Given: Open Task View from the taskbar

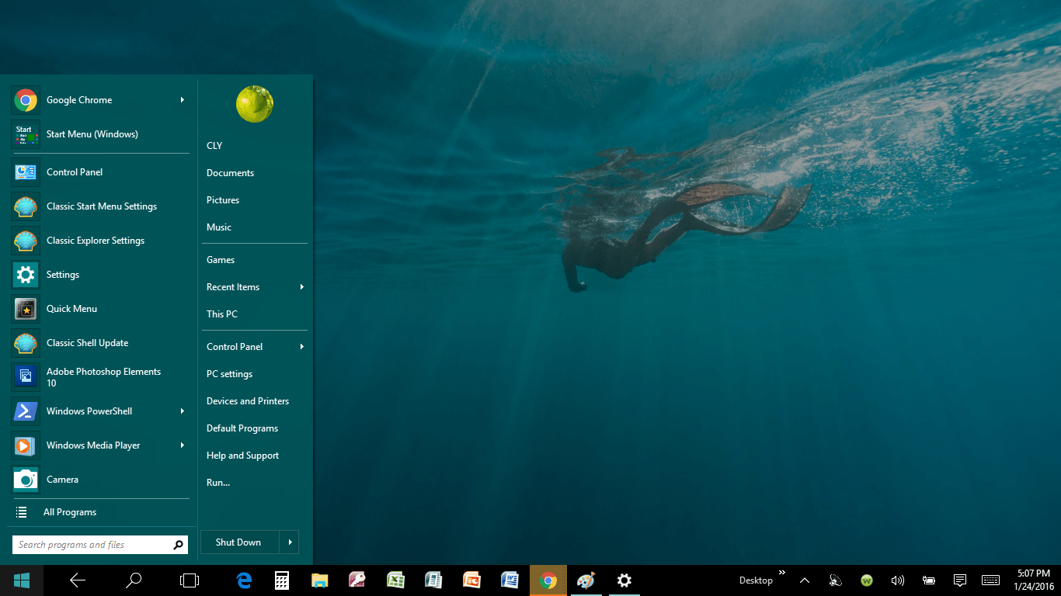Looking at the screenshot, I should click(190, 580).
